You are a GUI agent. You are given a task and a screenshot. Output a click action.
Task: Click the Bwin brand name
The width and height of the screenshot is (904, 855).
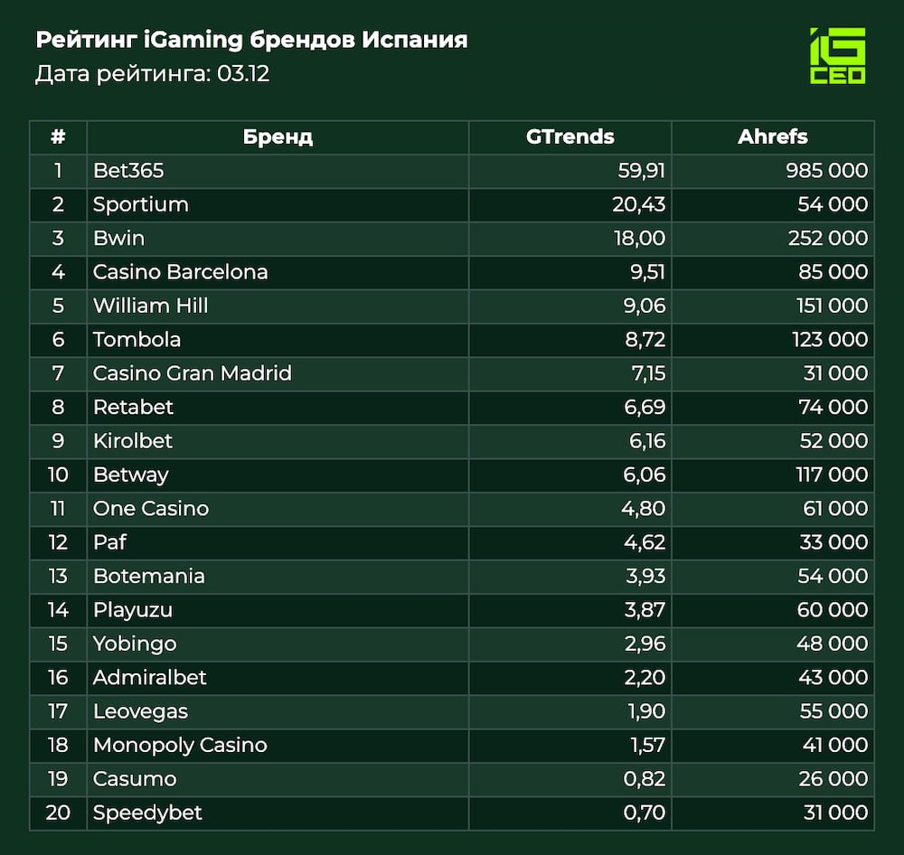point(118,239)
